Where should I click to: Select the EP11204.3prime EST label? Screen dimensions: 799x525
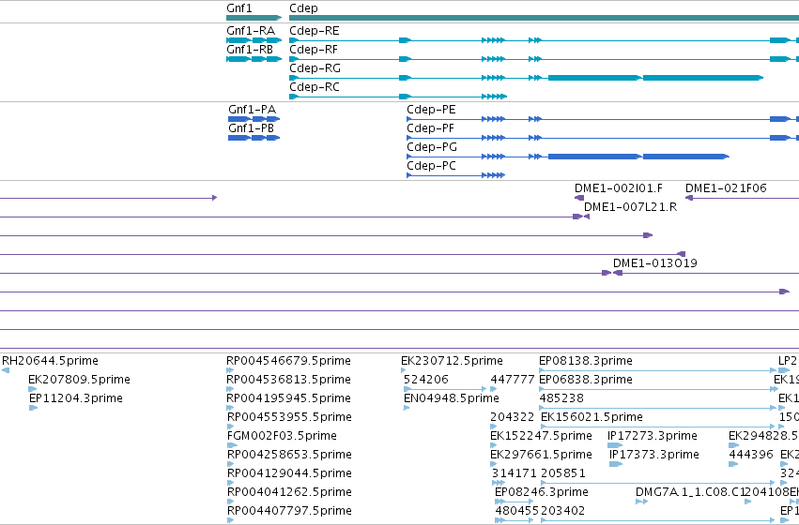tap(76, 398)
